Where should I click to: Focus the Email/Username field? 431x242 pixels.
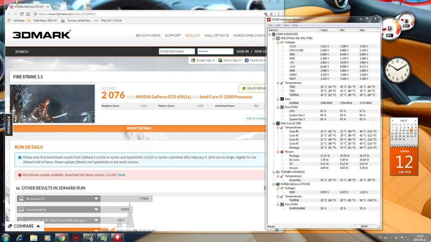(177, 51)
